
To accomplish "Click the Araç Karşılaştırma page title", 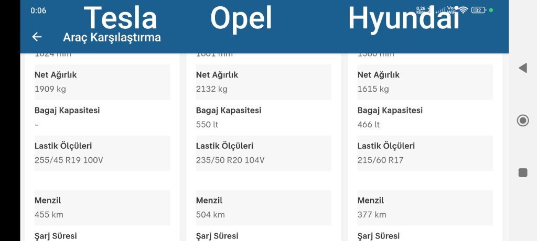I will pos(112,37).
